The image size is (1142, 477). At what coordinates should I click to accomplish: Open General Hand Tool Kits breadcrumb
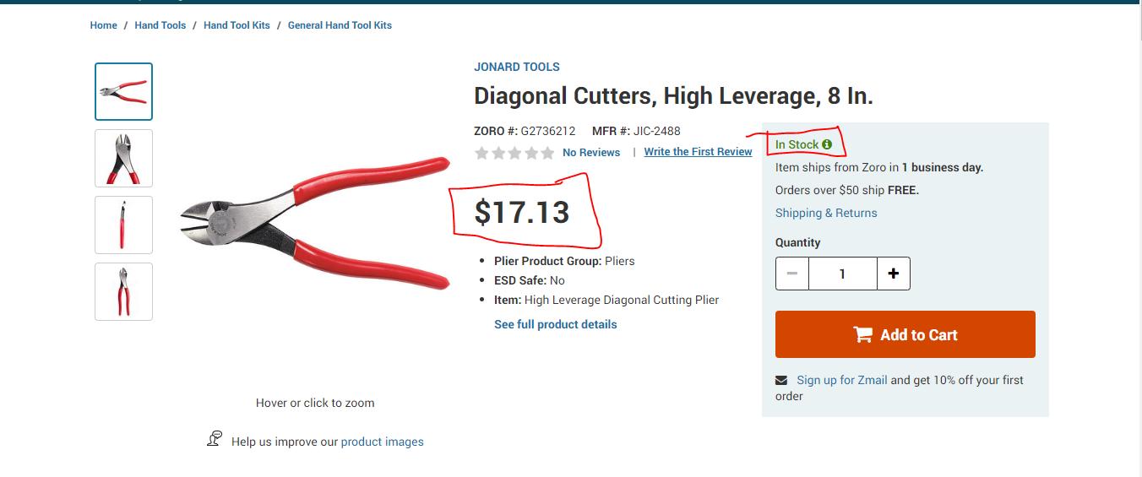(x=340, y=25)
